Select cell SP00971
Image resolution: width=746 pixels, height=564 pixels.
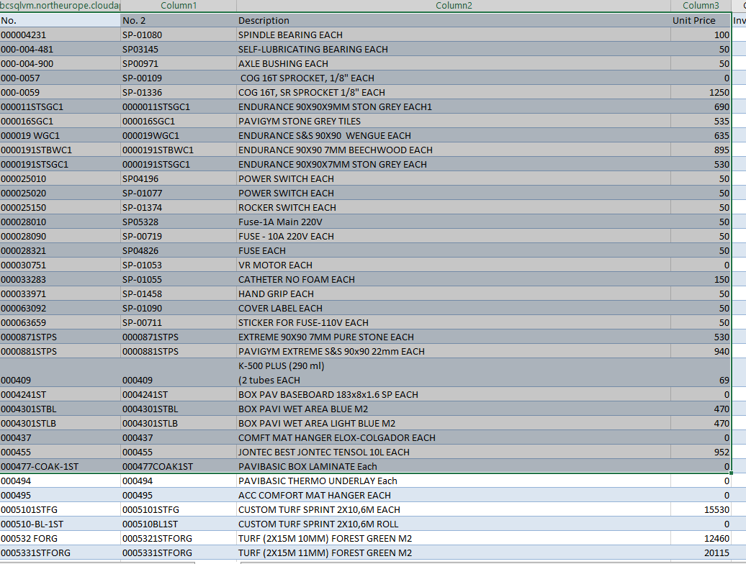179,64
